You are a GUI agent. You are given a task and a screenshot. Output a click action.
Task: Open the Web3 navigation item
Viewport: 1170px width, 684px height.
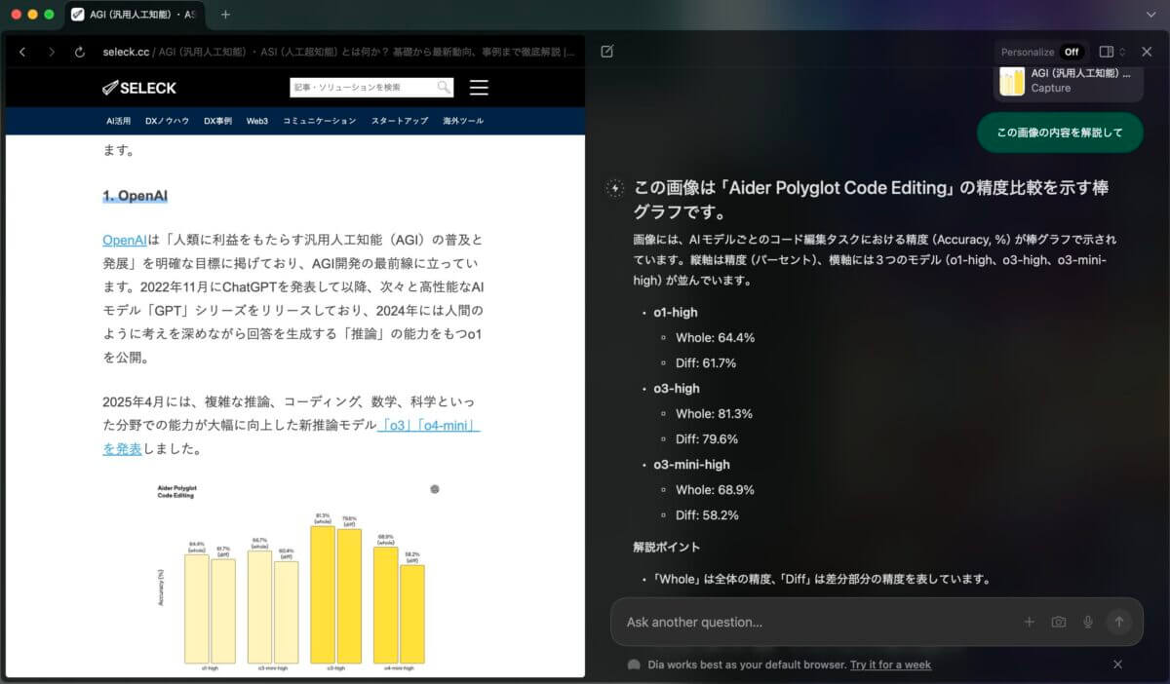(257, 121)
